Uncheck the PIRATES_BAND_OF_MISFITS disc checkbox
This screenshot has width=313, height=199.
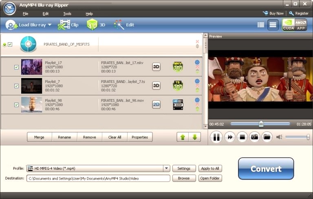click(10, 44)
